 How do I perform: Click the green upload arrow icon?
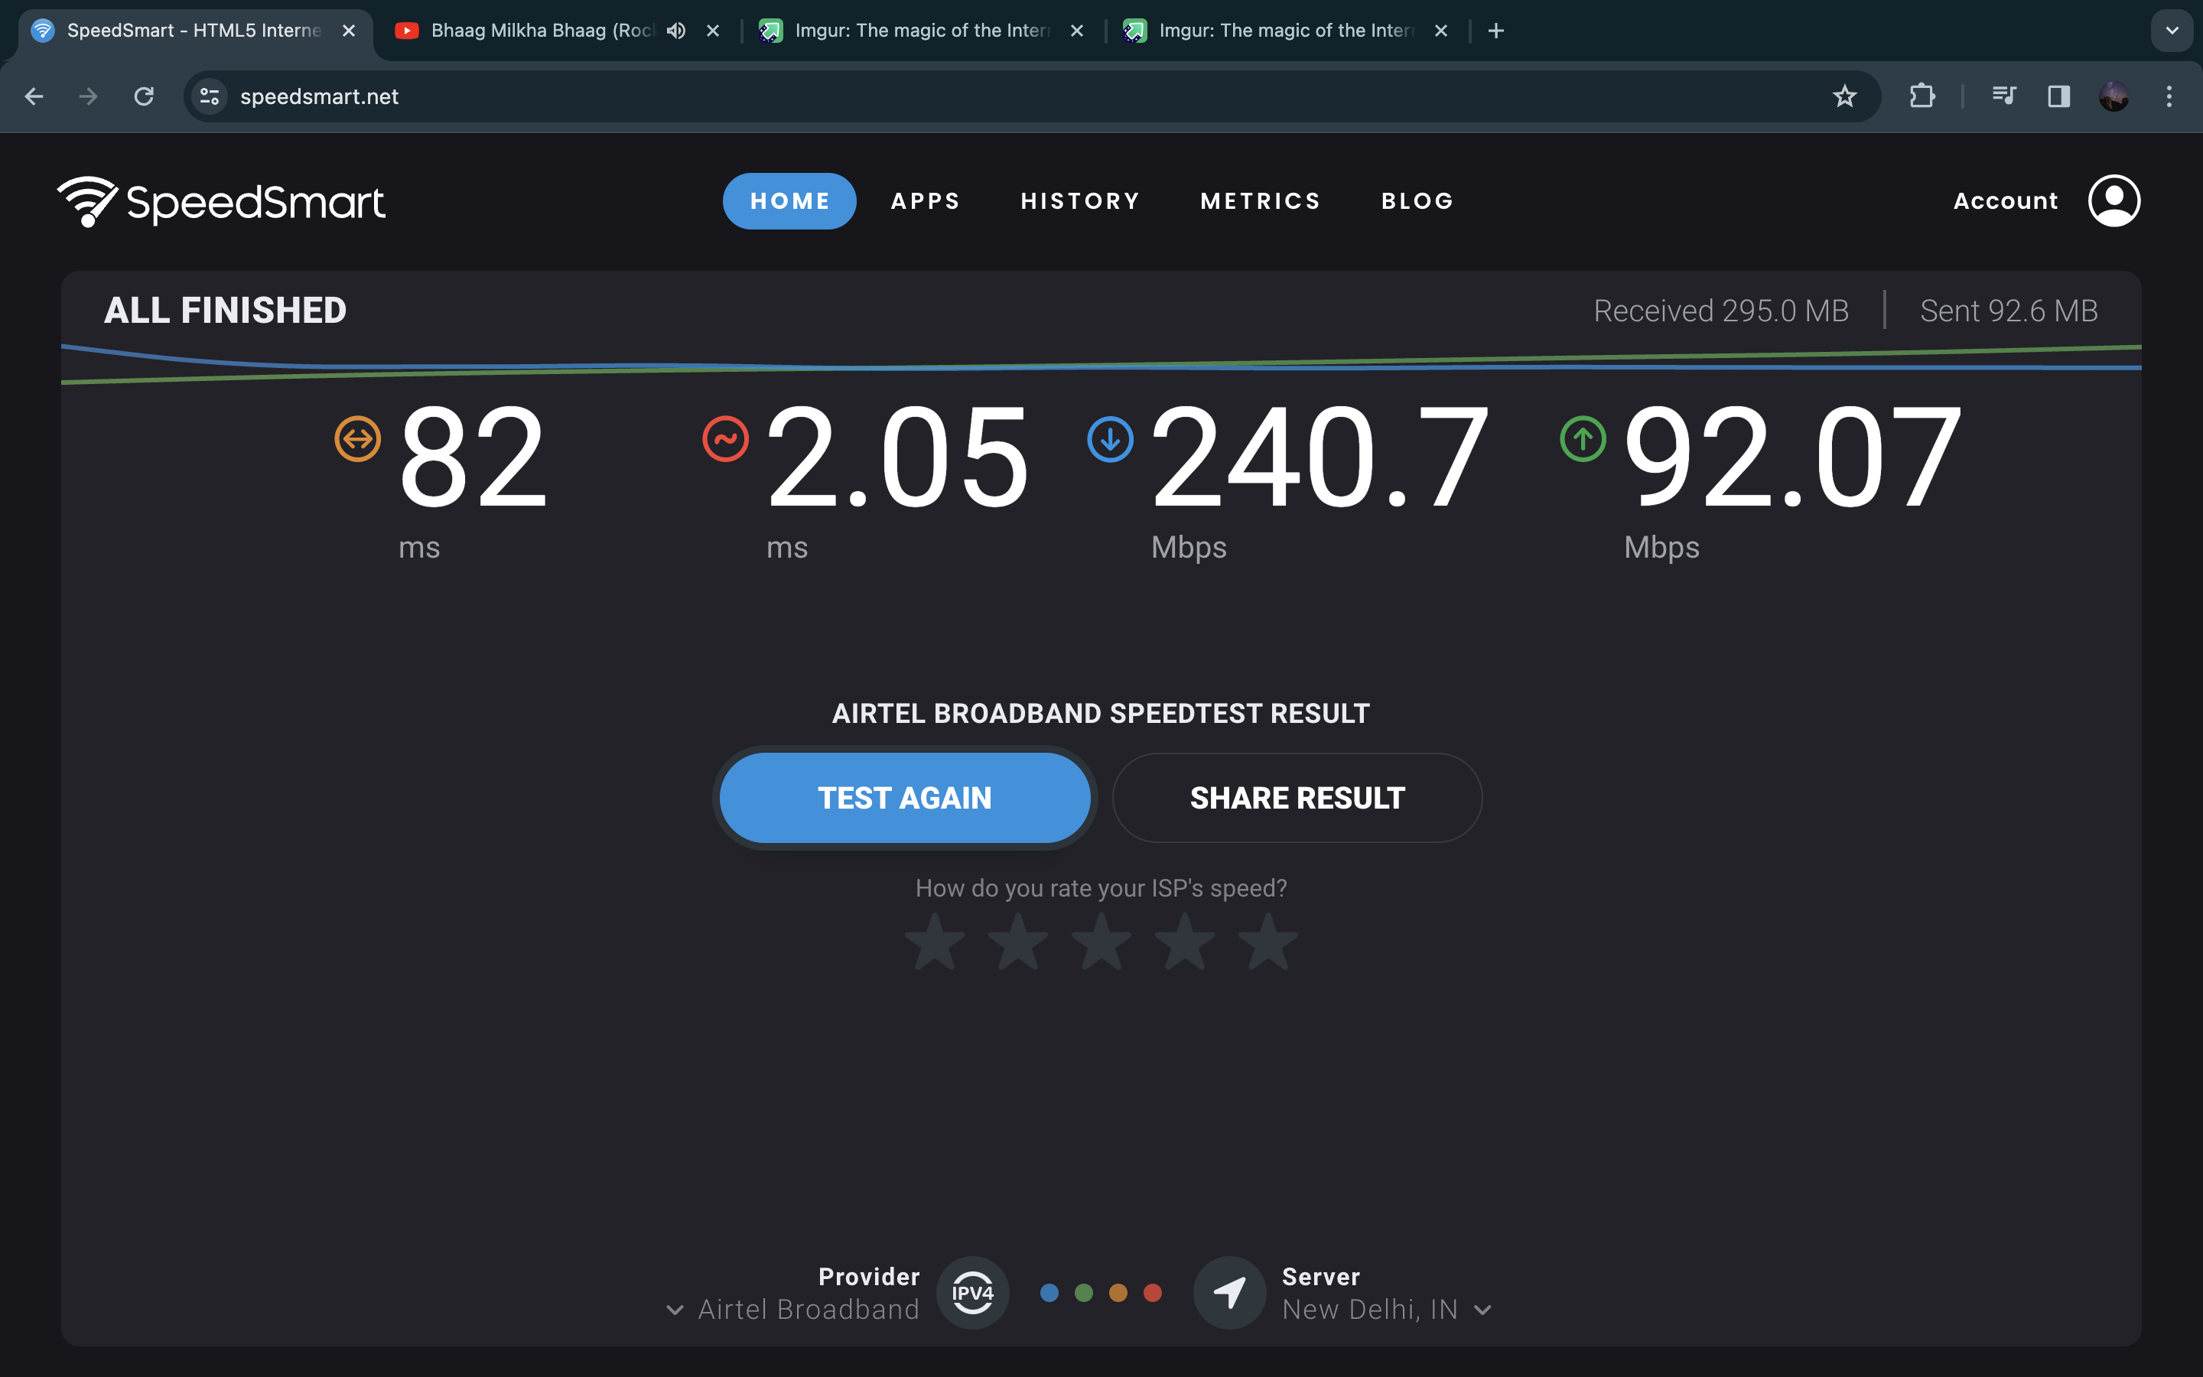(1583, 439)
